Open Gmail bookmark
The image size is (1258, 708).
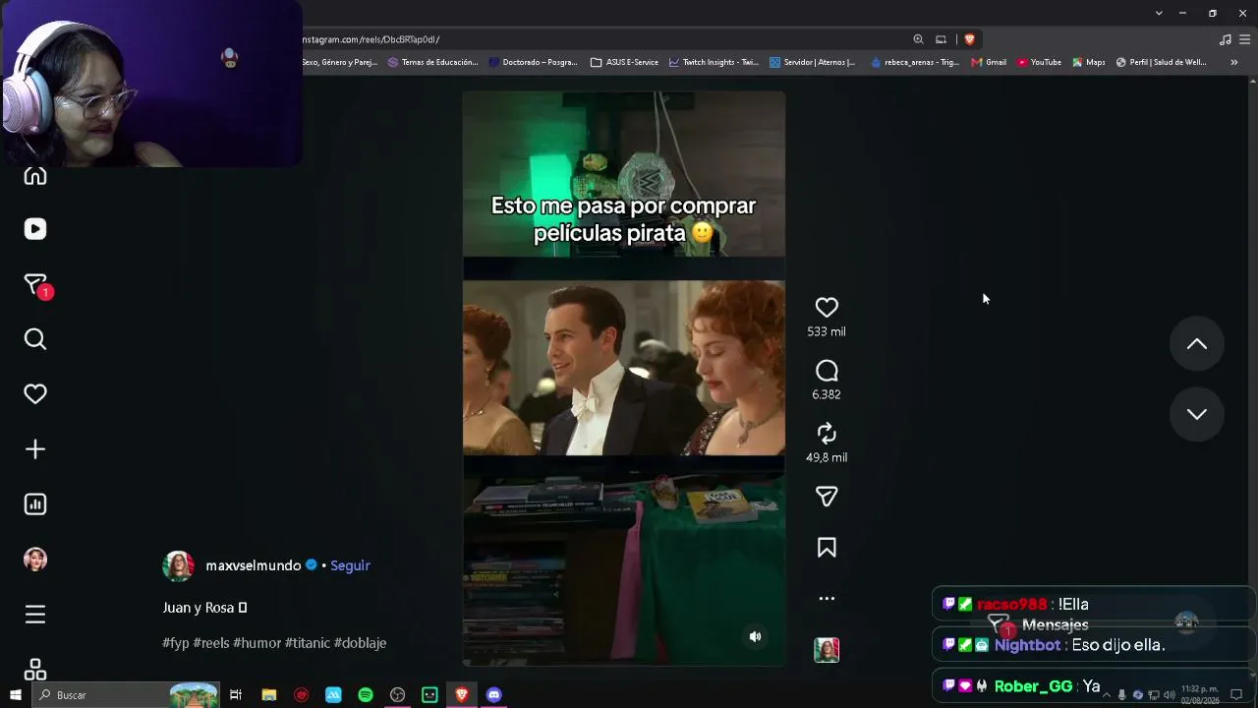[989, 62]
